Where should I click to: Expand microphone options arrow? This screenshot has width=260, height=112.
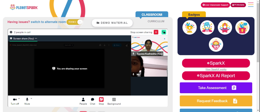pyautogui.click(x=31, y=98)
